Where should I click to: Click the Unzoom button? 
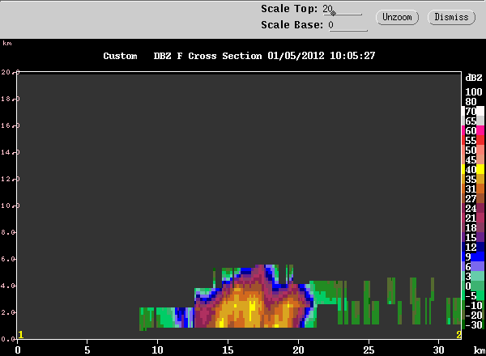point(396,17)
